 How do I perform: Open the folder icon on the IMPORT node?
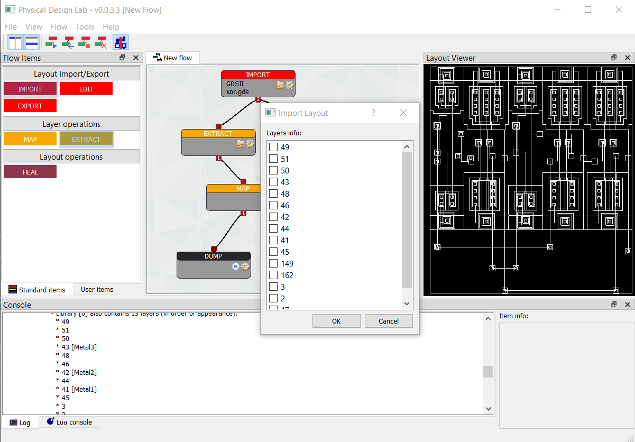point(280,85)
